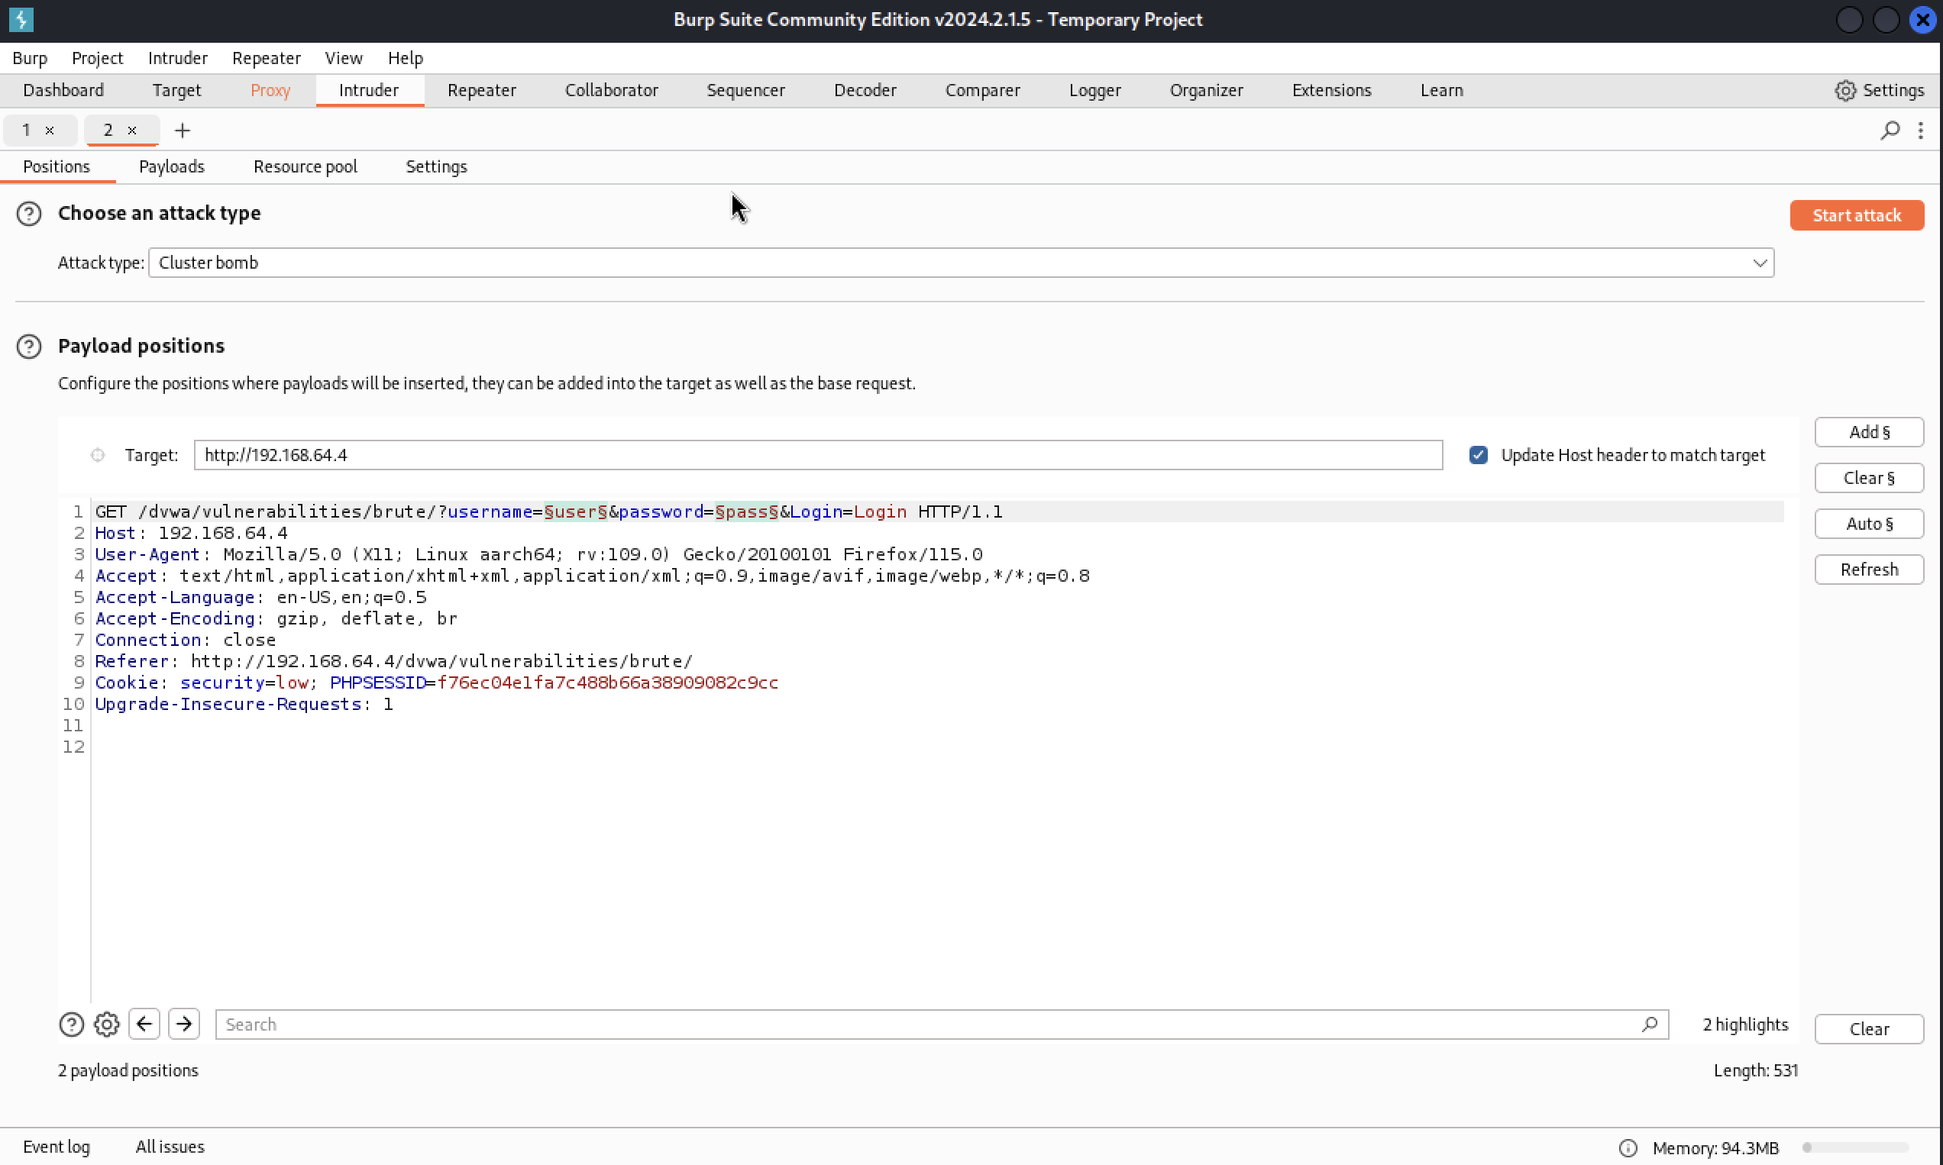This screenshot has height=1165, width=1943.
Task: Click the Refresh button
Action: (x=1868, y=570)
